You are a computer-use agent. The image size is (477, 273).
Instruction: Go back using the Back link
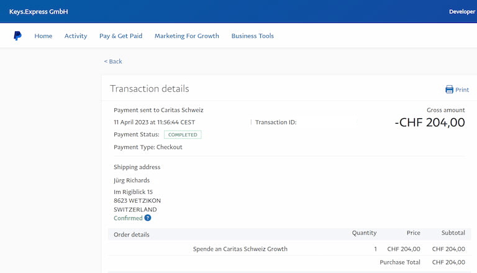113,62
